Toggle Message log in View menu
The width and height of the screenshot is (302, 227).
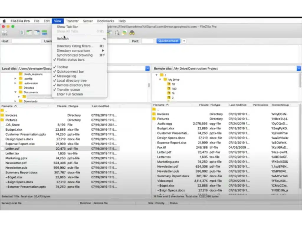66,76
